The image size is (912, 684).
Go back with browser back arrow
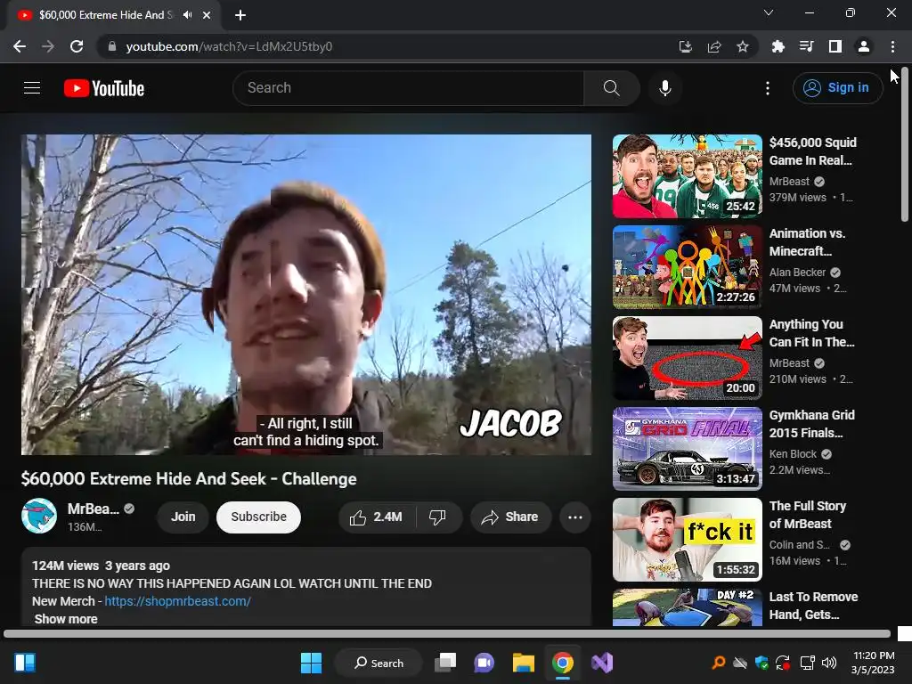click(x=20, y=46)
